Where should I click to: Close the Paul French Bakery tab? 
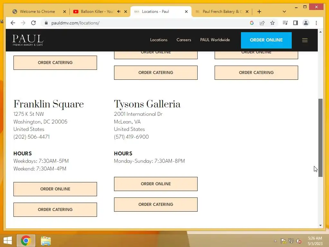click(x=247, y=12)
